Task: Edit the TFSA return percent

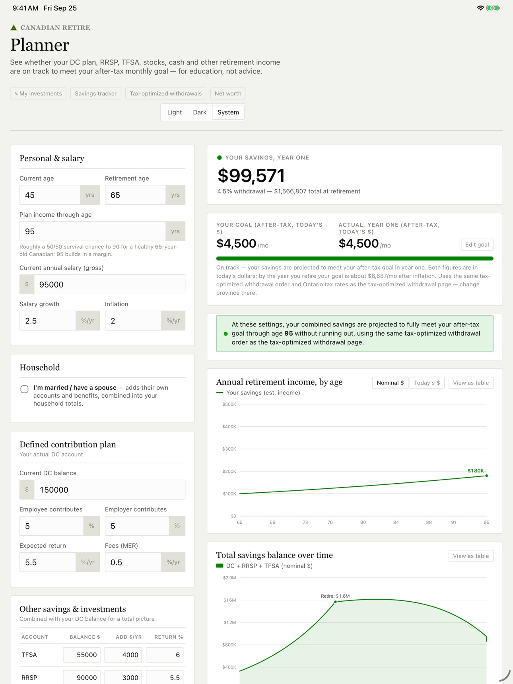Action: (x=165, y=655)
